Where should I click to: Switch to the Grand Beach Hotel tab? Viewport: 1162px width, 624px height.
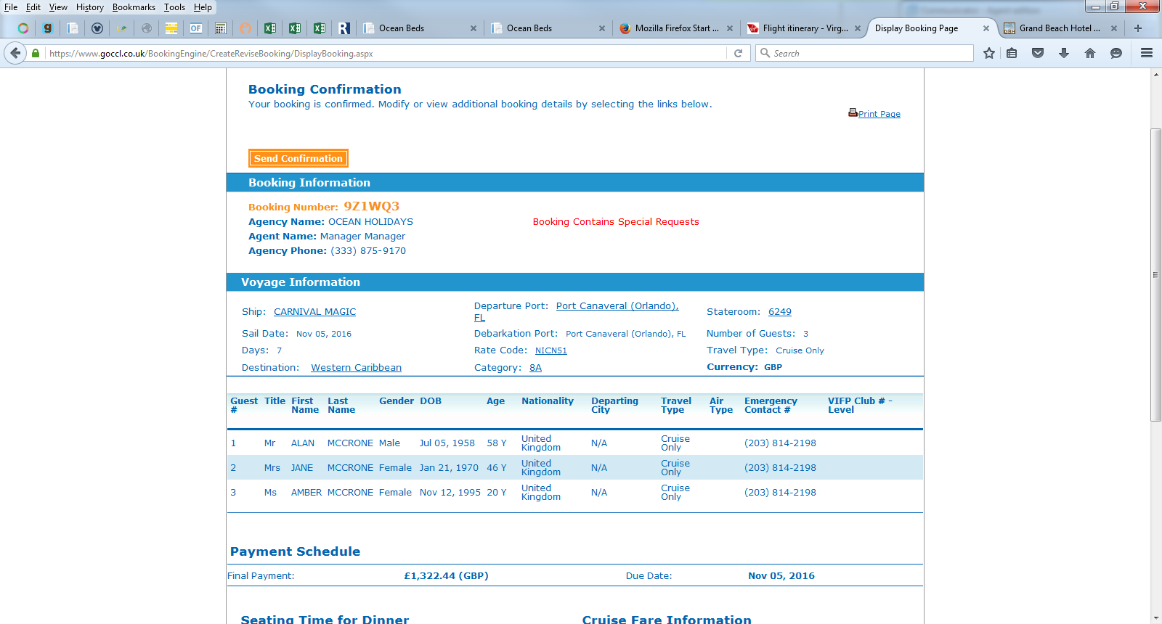[x=1060, y=28]
